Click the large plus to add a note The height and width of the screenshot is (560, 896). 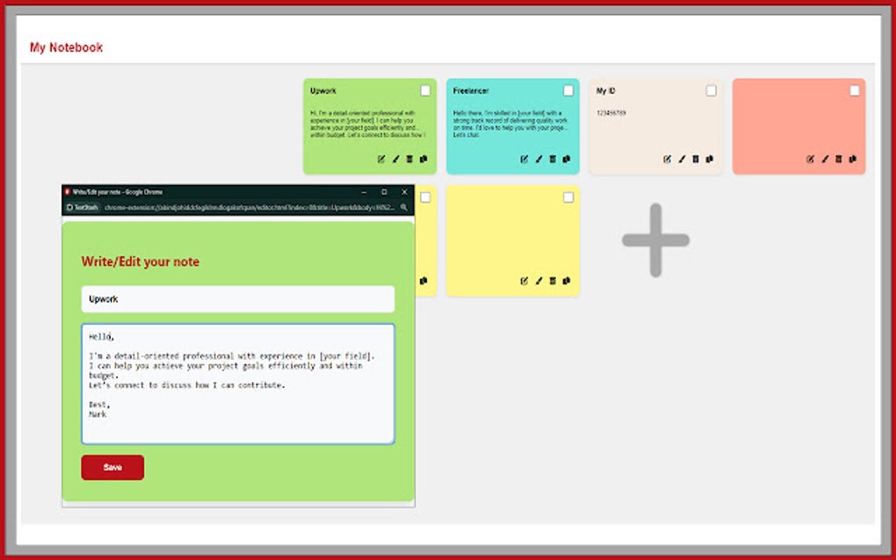coord(655,239)
